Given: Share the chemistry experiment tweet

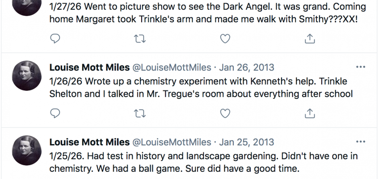Looking at the screenshot, I should [x=310, y=112].
